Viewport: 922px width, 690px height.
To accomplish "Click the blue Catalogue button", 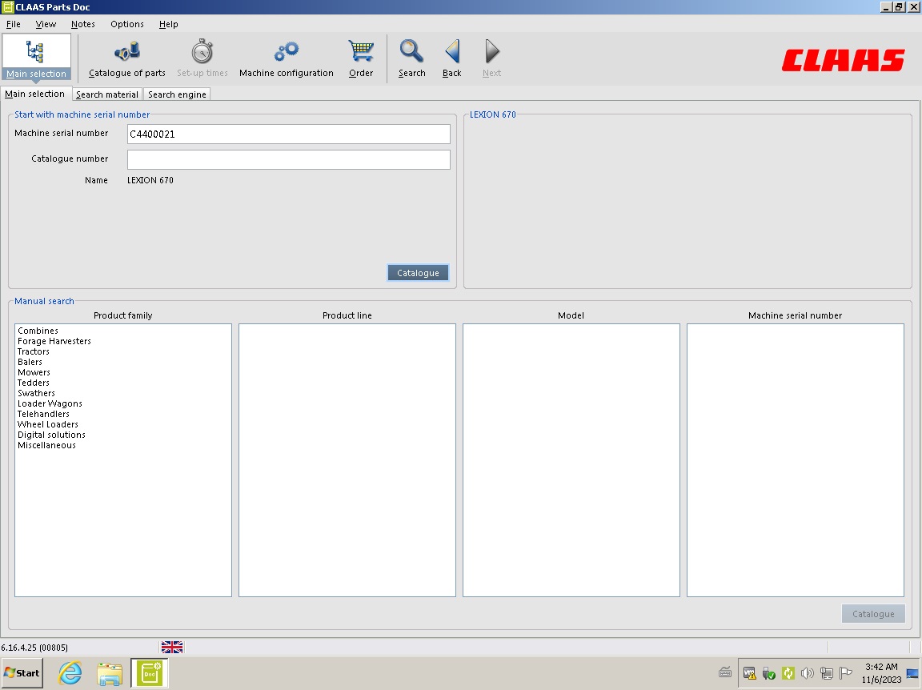I will tap(418, 273).
